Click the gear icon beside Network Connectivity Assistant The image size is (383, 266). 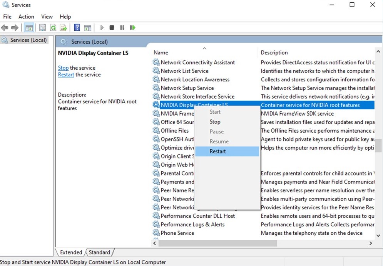156,62
